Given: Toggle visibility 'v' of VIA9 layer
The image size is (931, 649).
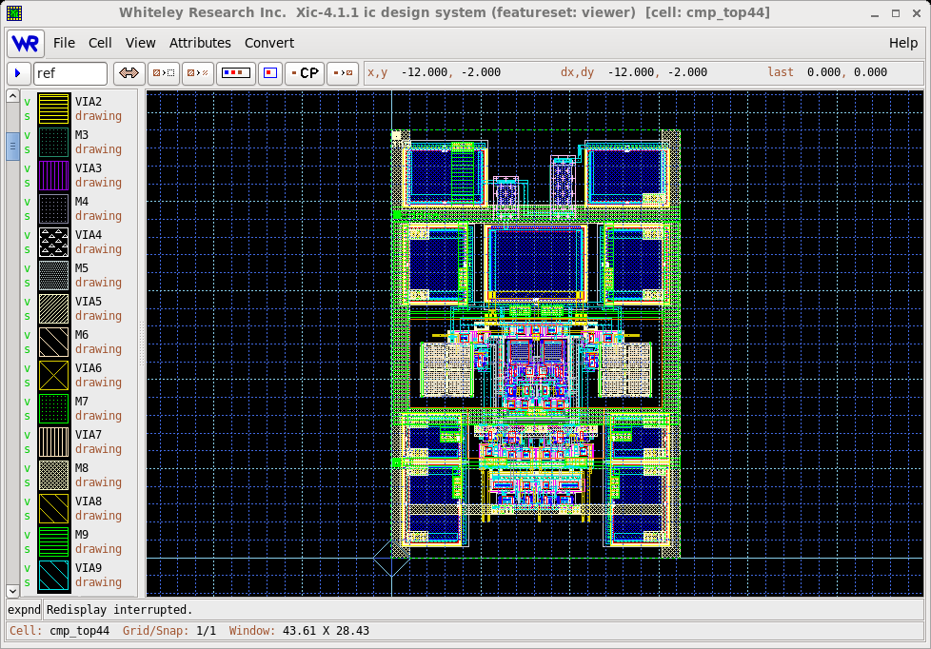Looking at the screenshot, I should pyautogui.click(x=28, y=568).
